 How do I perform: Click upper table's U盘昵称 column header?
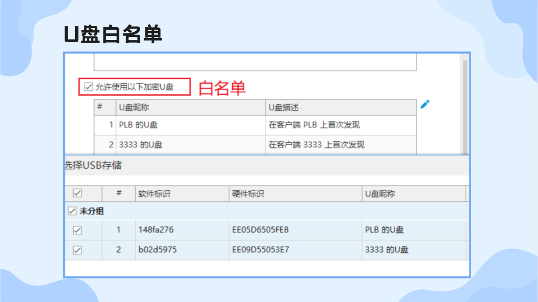pyautogui.click(x=191, y=108)
